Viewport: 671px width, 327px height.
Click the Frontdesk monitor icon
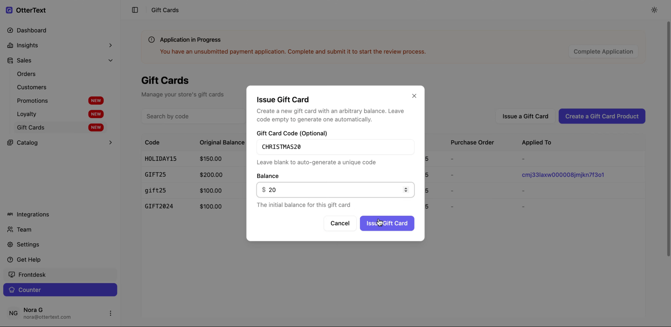coord(12,275)
